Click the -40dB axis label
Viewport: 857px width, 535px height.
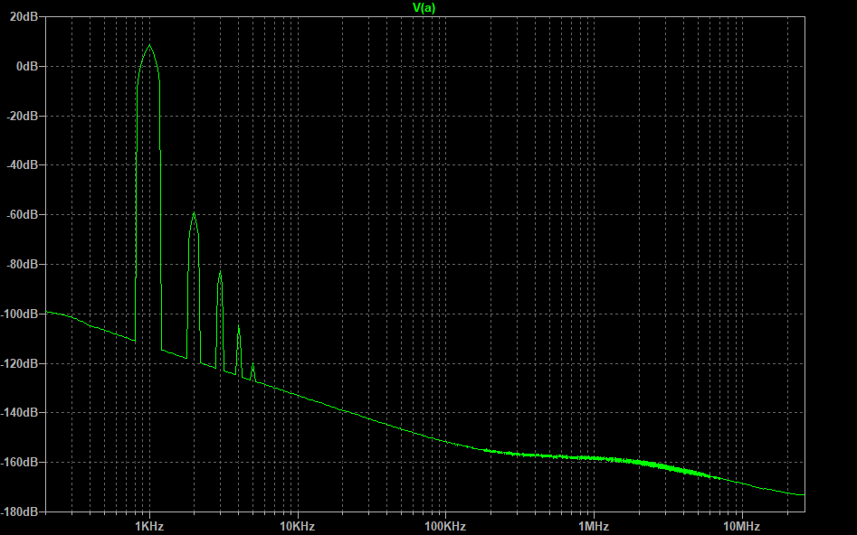[x=24, y=164]
